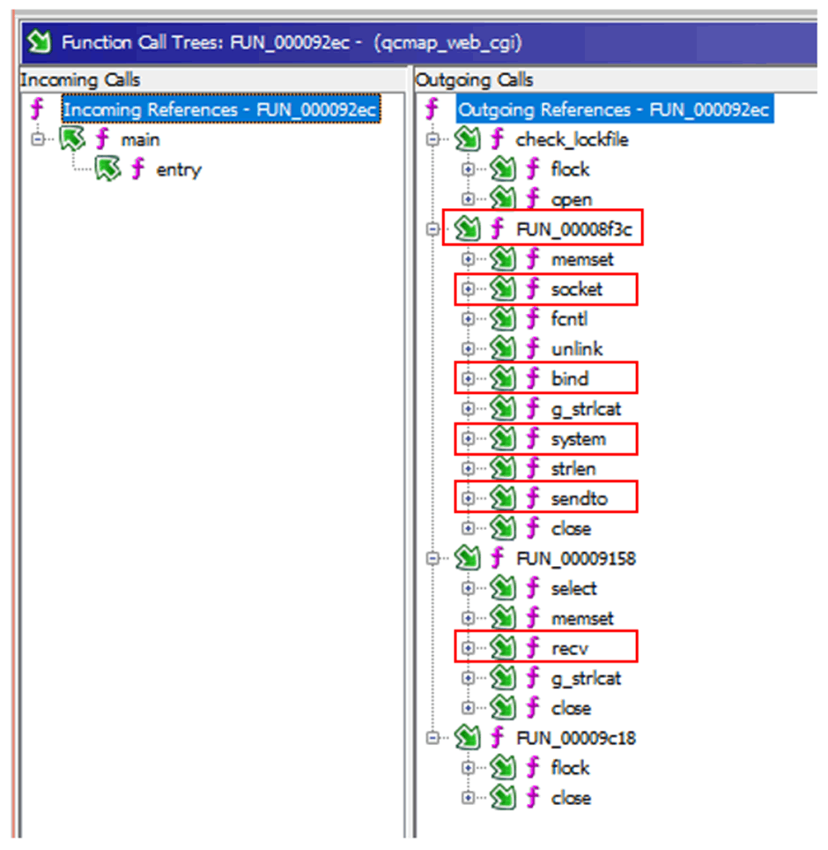The width and height of the screenshot is (828, 850).
Task: Select the select function under FUN_00009158
Action: point(573,589)
